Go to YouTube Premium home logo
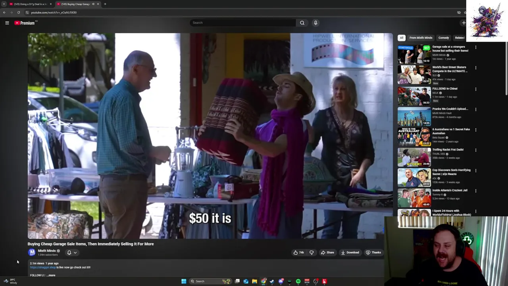 coord(25,23)
